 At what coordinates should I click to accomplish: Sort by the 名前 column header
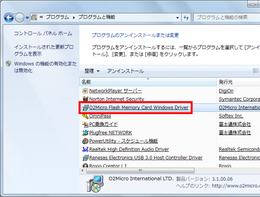pyautogui.click(x=148, y=82)
